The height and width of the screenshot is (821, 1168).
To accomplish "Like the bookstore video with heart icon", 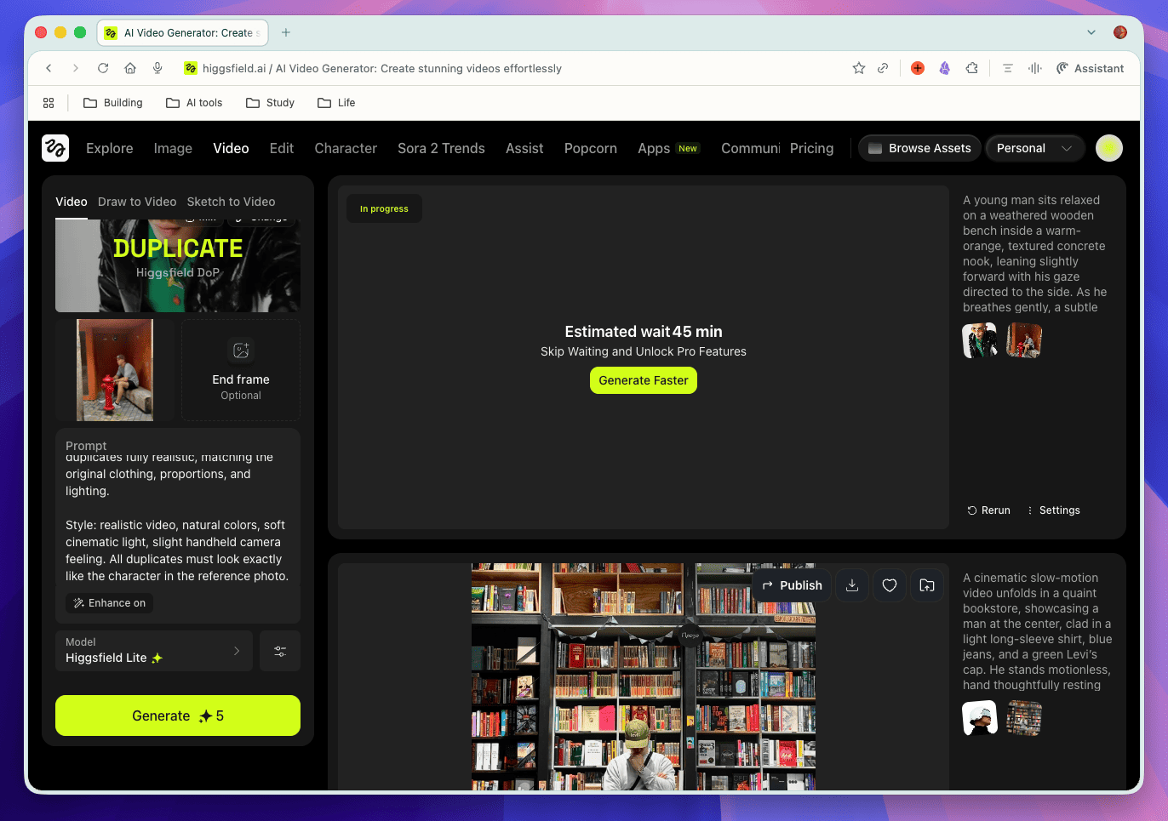I will 890,585.
